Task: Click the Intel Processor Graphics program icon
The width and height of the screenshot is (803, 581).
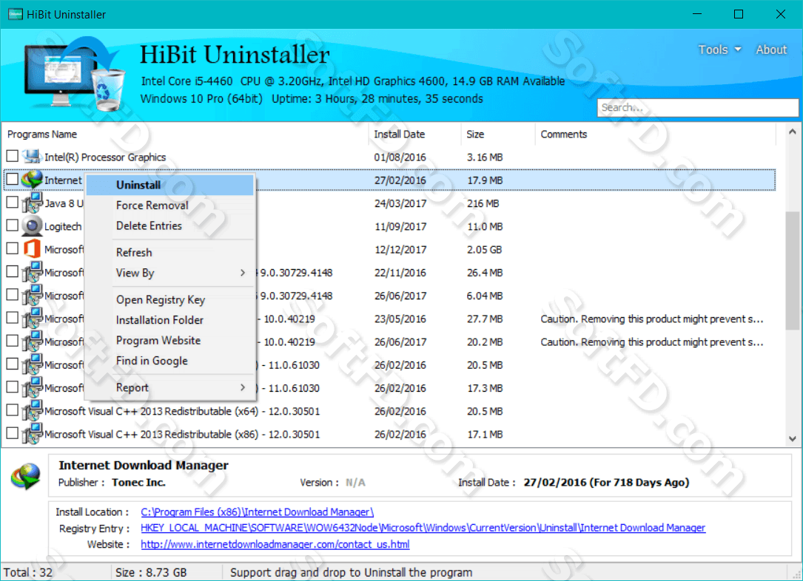Action: pyautogui.click(x=32, y=157)
